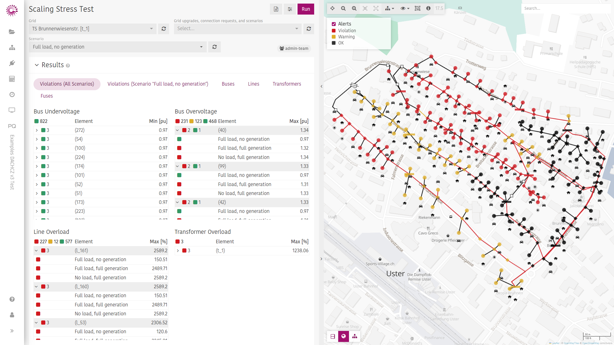This screenshot has height=345, width=614.
Task: Open grid upgrades Select... dropdown
Action: click(238, 29)
